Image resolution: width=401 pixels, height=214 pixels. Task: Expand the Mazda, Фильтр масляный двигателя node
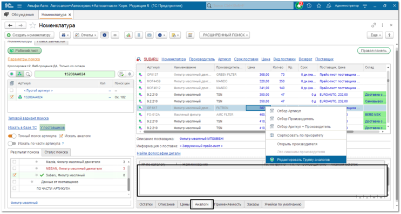click(x=37, y=162)
